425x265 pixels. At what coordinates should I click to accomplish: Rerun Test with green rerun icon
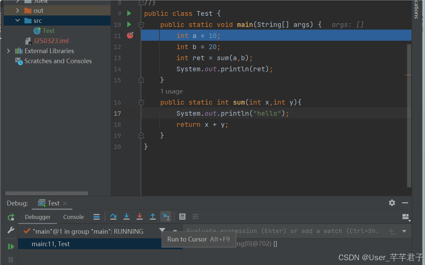pyautogui.click(x=11, y=217)
